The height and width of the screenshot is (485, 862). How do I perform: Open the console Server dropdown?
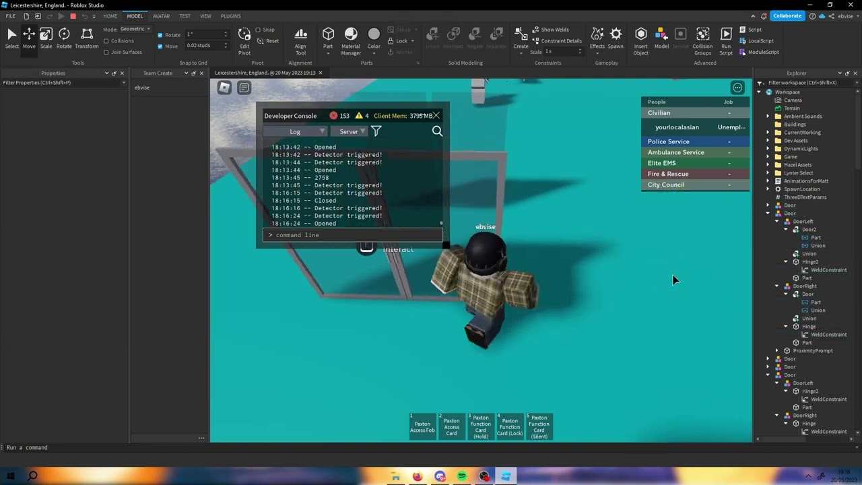tap(349, 131)
